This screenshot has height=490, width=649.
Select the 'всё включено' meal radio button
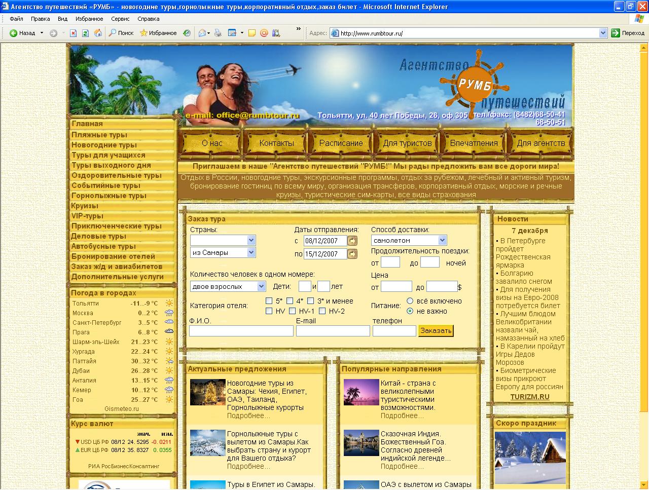click(410, 301)
